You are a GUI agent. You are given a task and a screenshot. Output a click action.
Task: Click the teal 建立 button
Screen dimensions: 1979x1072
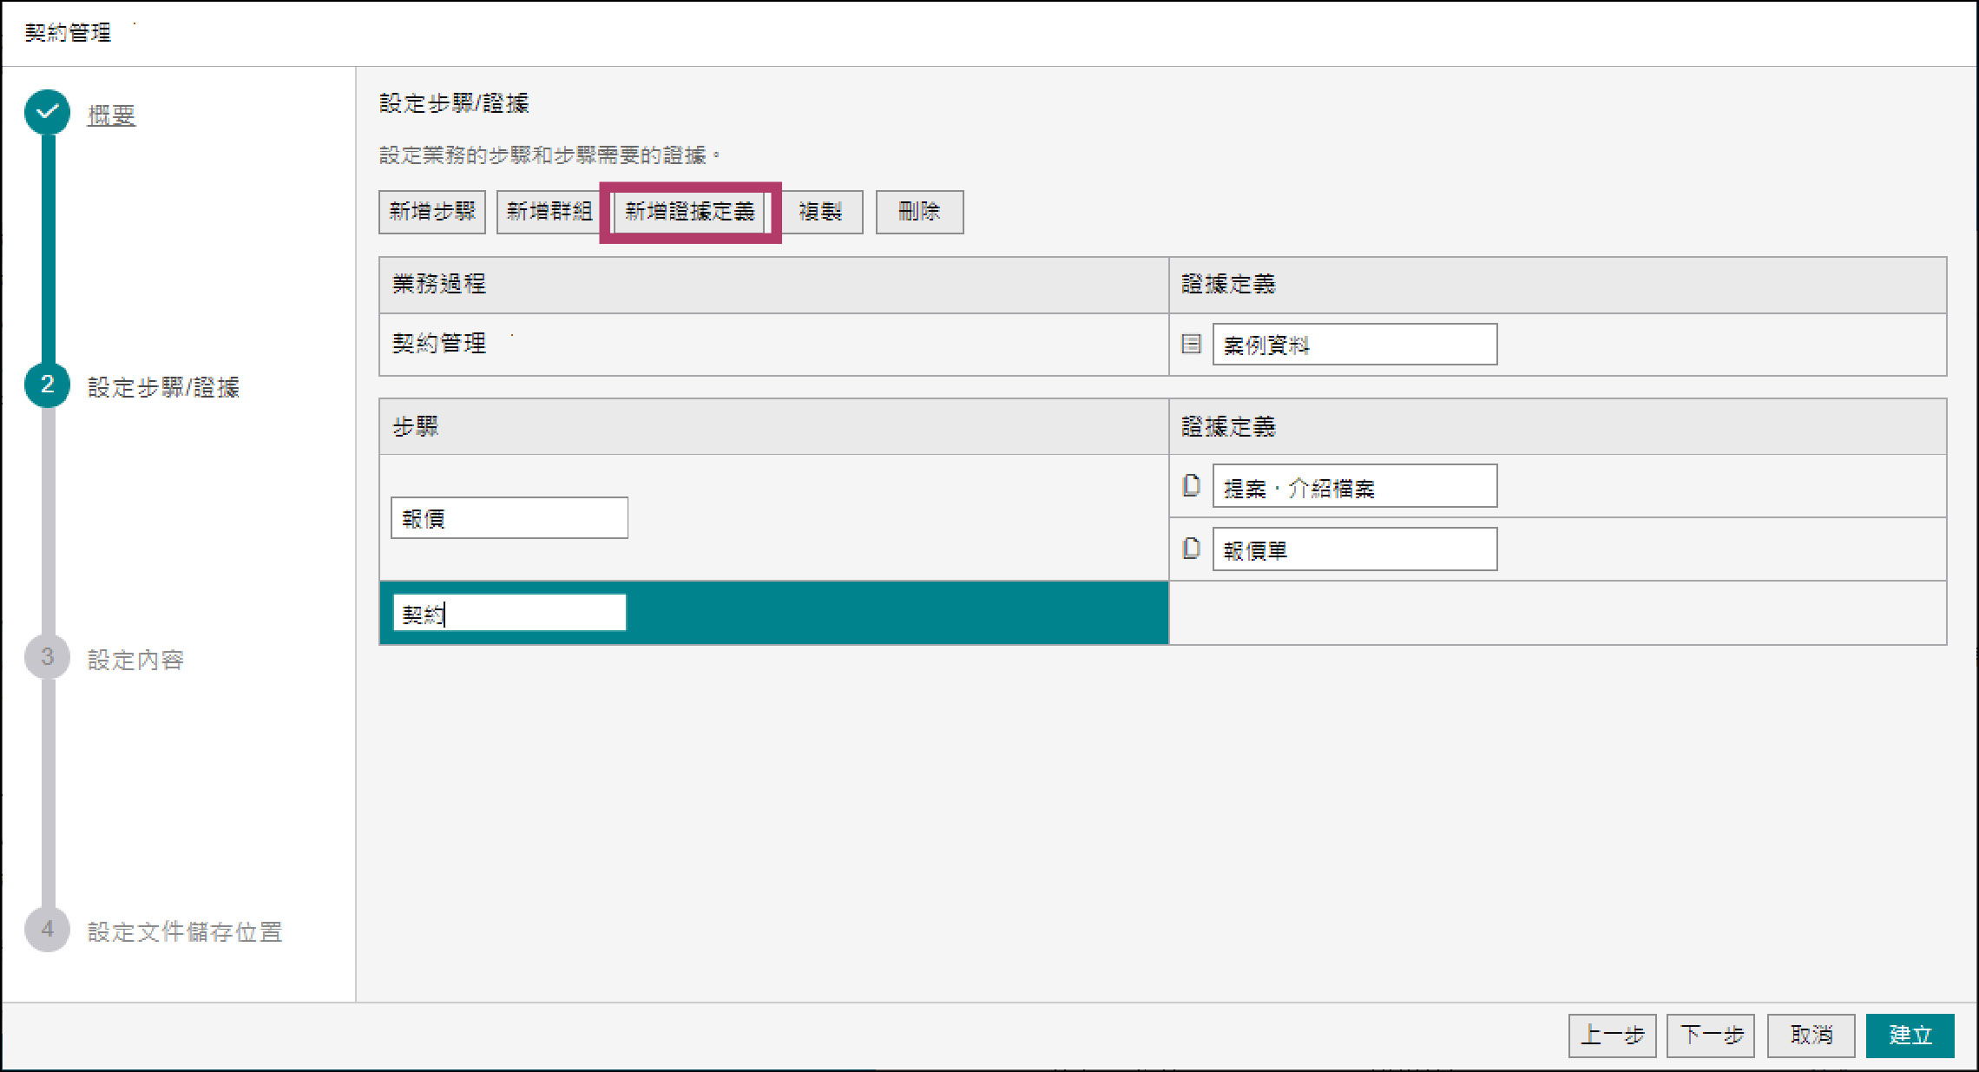click(x=1910, y=1035)
